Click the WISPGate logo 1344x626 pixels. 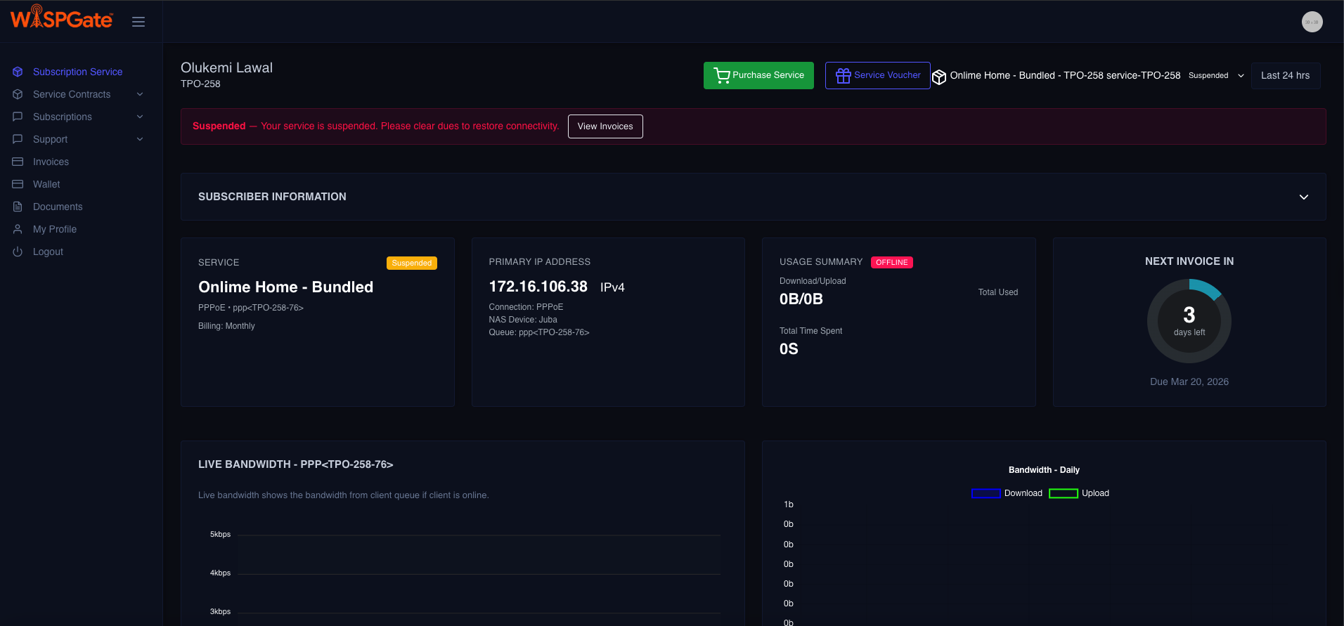pyautogui.click(x=62, y=18)
